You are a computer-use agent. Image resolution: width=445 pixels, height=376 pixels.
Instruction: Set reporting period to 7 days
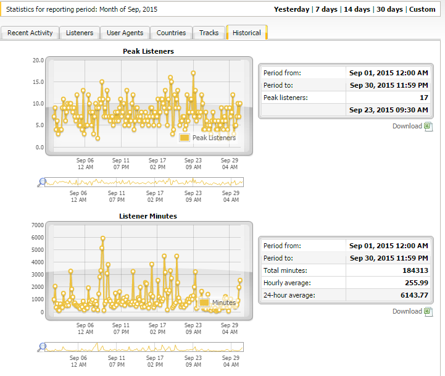326,9
